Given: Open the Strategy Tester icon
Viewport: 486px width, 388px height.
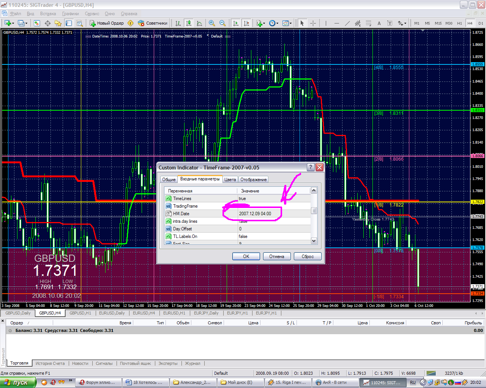Looking at the screenshot, I should coord(79,23).
